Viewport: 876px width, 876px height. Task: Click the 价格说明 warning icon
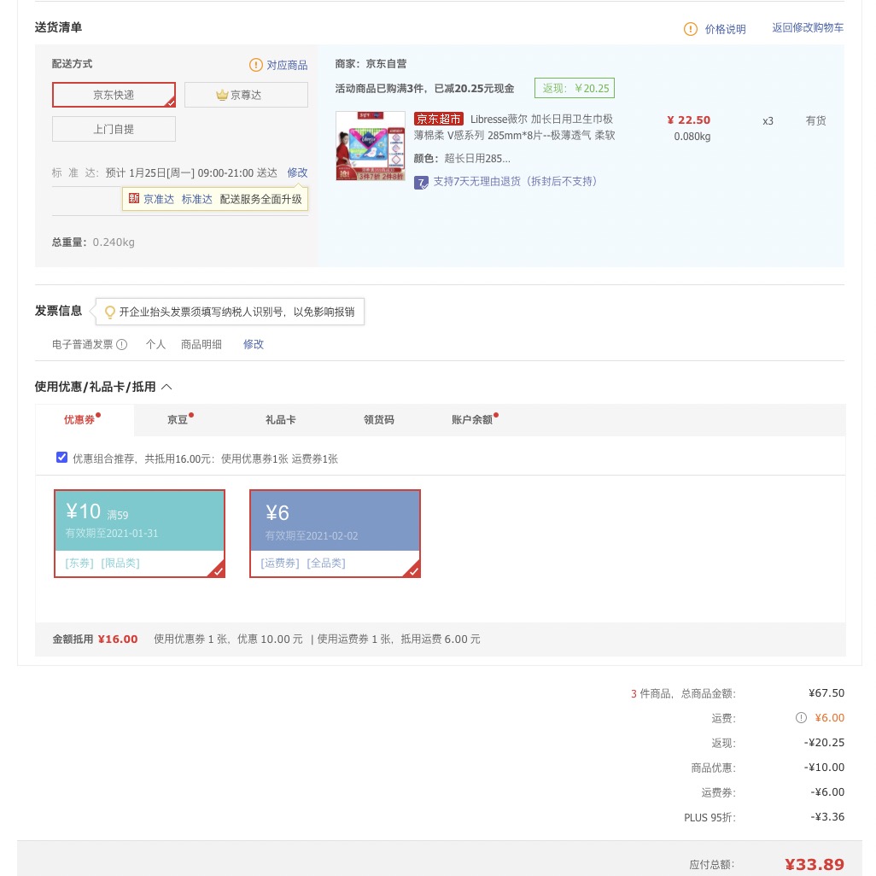691,29
